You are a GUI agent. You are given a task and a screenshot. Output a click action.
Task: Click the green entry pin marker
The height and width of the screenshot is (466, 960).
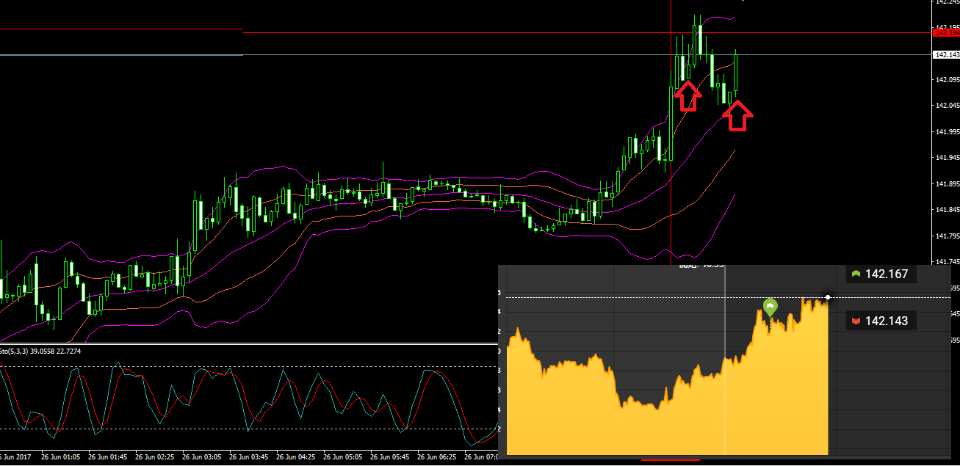[x=770, y=307]
